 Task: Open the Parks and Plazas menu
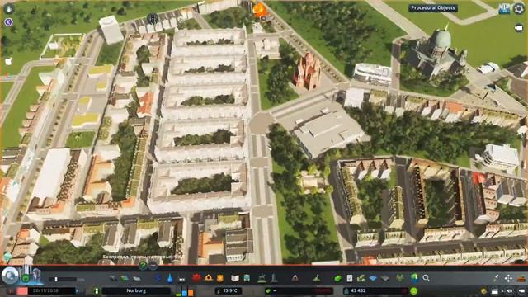pyautogui.click(x=262, y=278)
